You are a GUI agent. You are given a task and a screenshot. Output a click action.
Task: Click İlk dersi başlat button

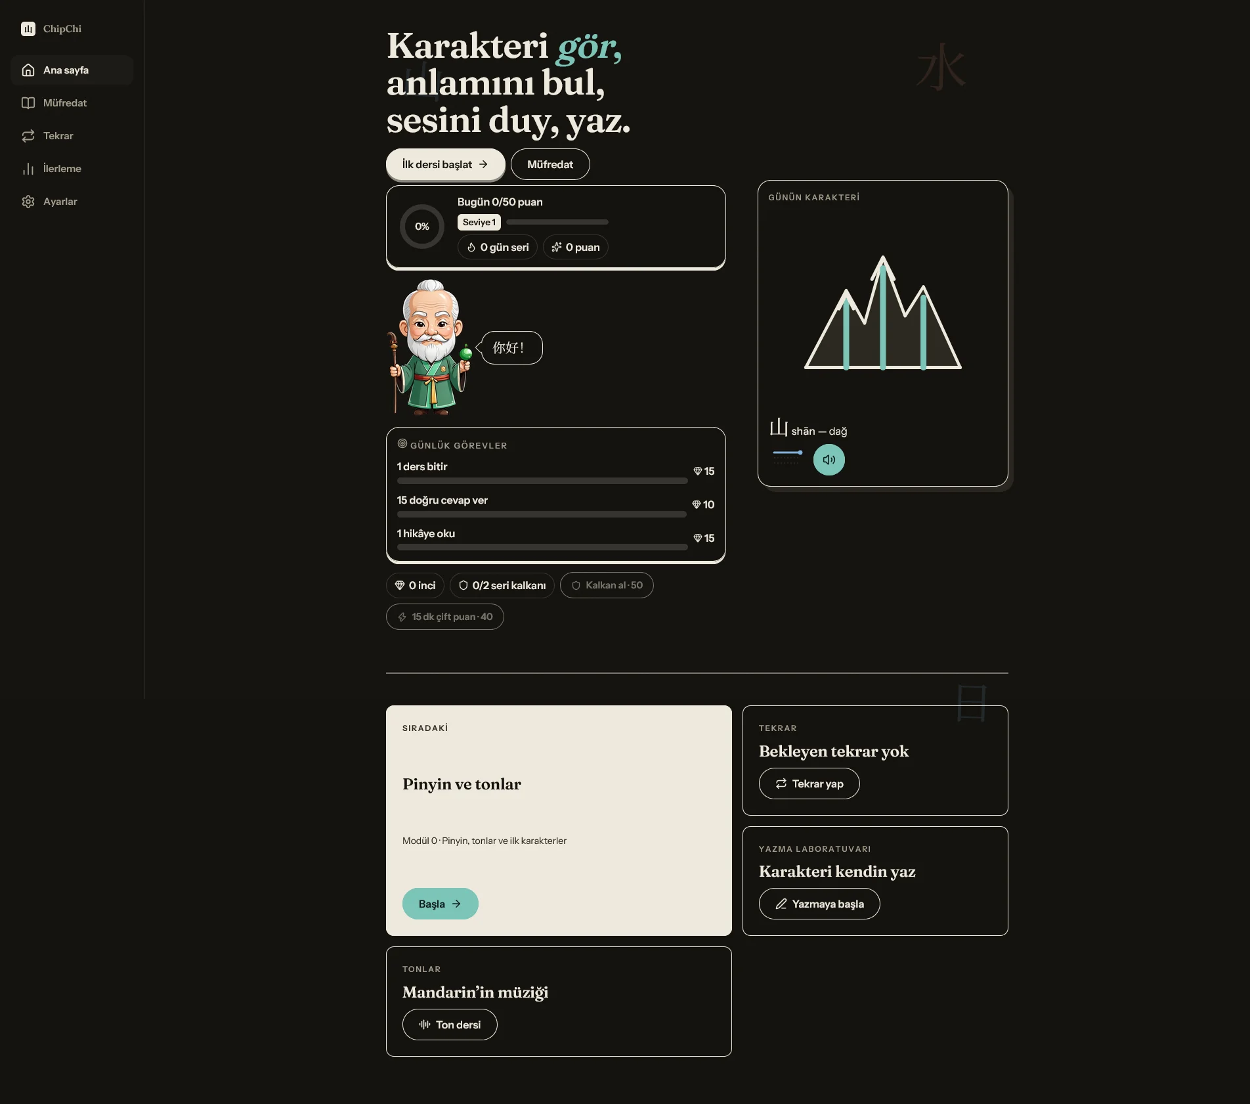coord(445,164)
